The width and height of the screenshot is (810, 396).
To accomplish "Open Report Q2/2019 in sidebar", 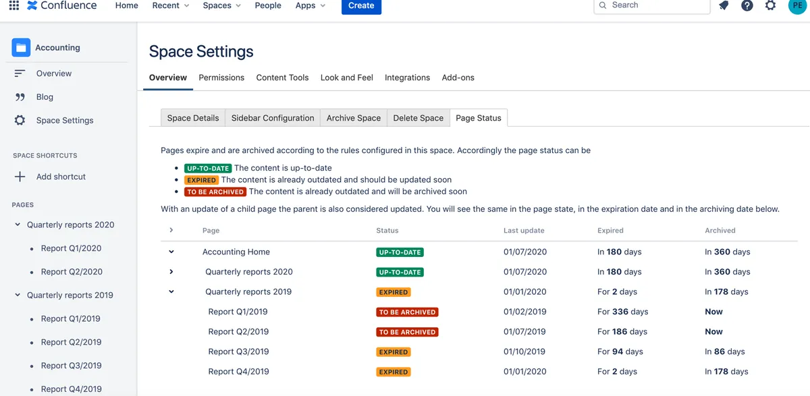I will 71,342.
